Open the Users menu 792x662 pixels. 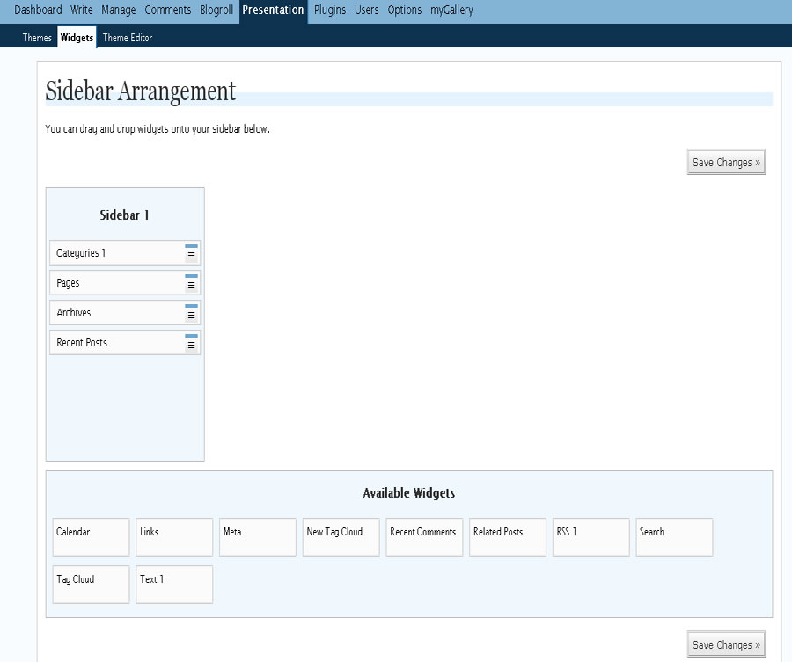tap(367, 10)
